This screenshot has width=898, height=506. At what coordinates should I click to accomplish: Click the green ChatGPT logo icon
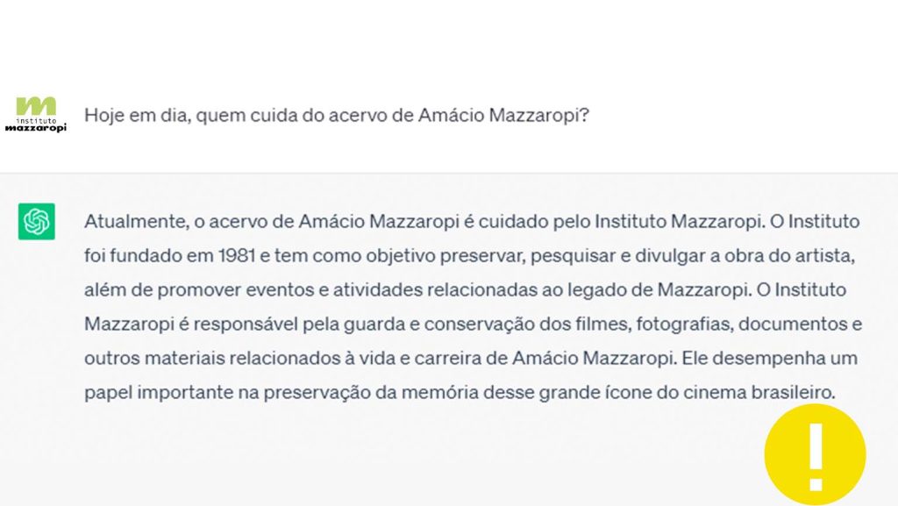(x=37, y=221)
